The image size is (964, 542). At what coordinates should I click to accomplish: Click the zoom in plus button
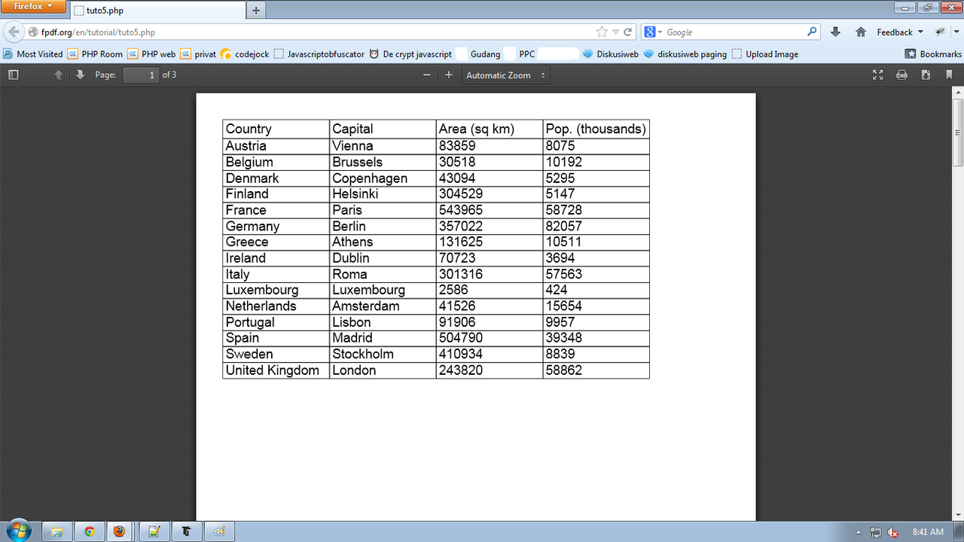(x=449, y=75)
